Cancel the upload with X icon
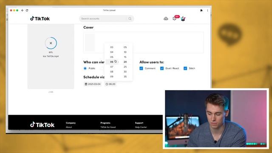This screenshot has width=272, height=153. (51, 43)
